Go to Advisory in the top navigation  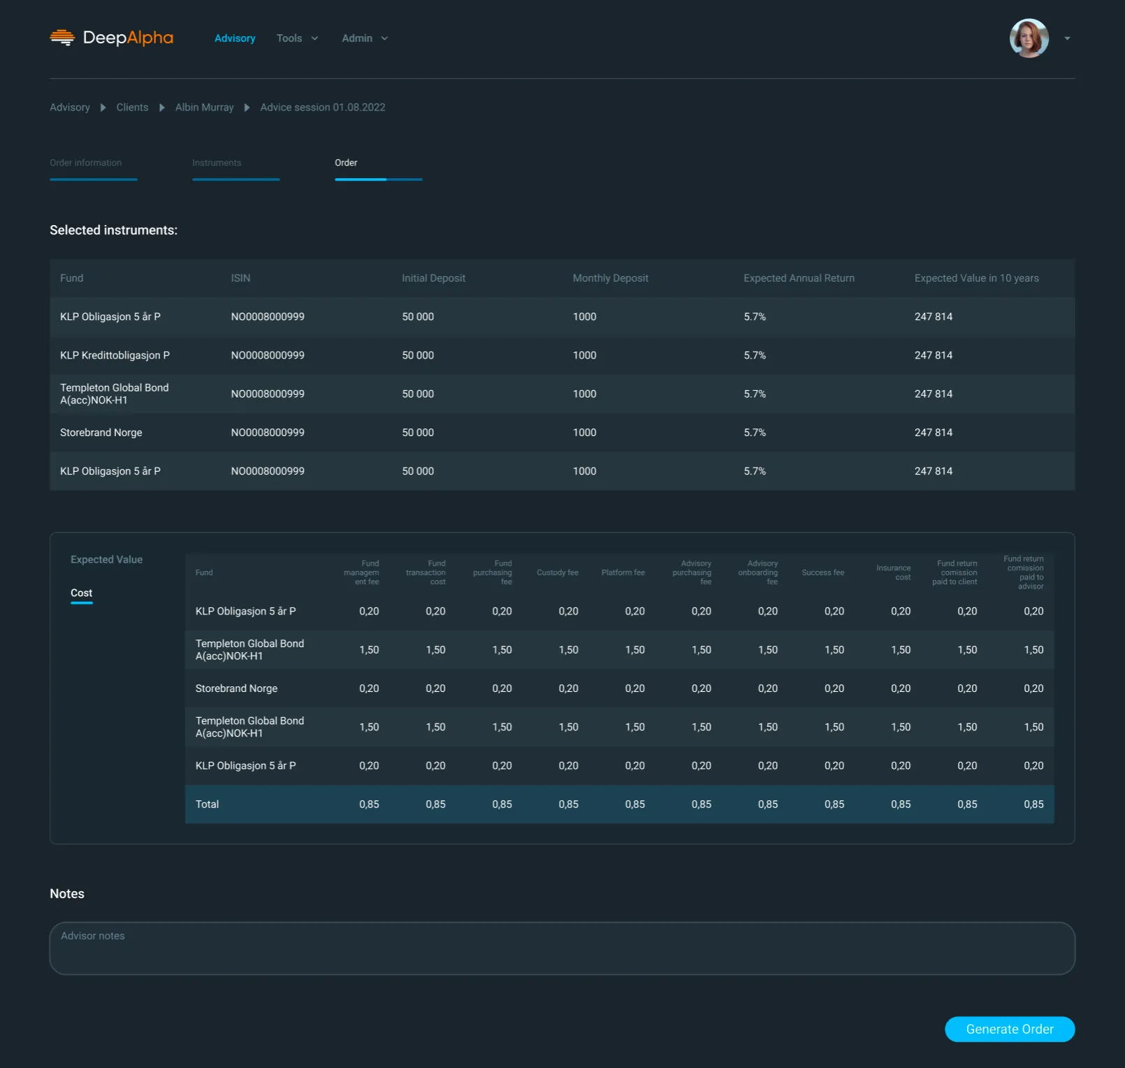235,38
